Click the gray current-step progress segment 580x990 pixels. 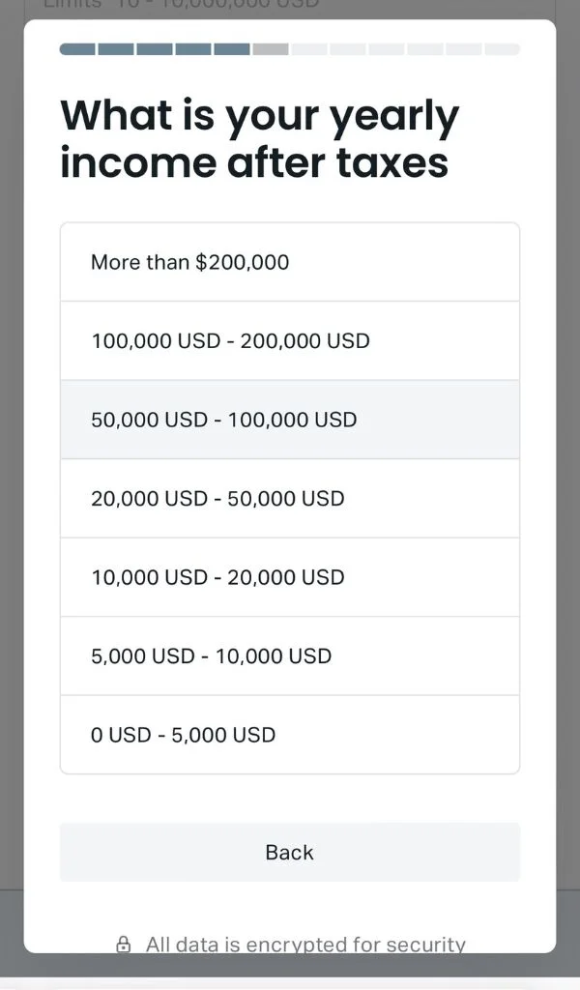click(271, 49)
